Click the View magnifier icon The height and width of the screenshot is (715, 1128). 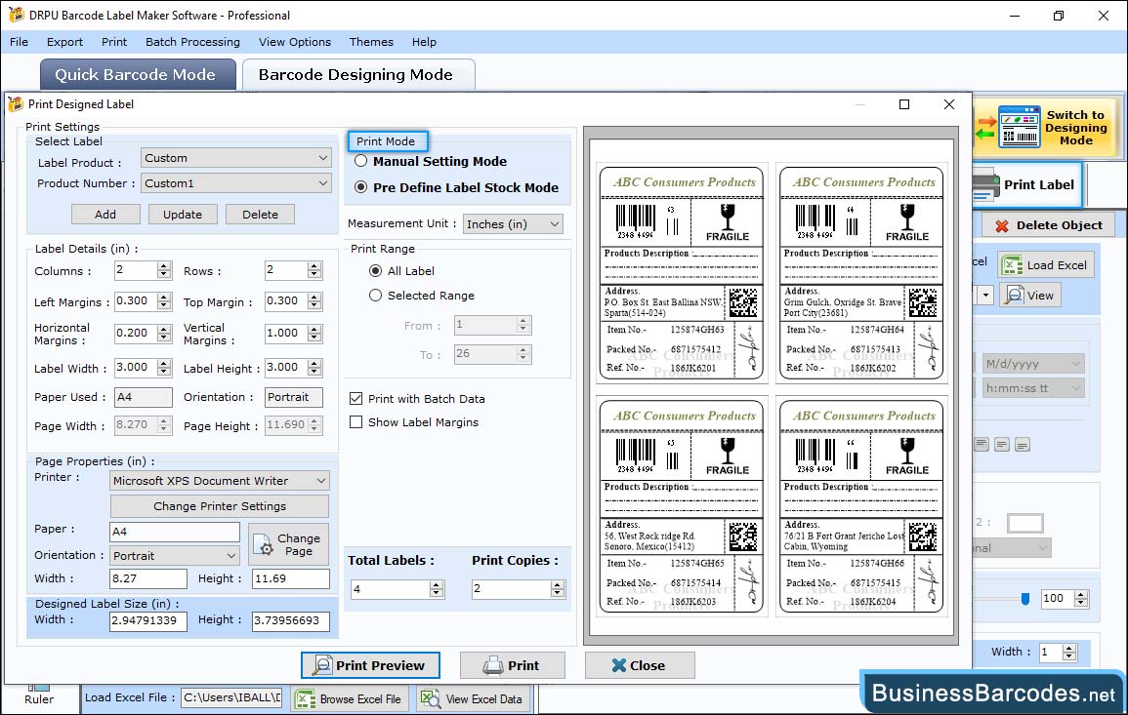[x=1014, y=295]
